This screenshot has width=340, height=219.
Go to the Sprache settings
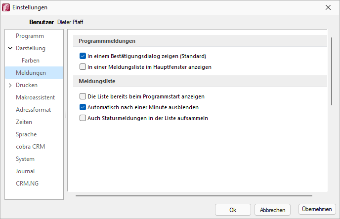pyautogui.click(x=26, y=134)
